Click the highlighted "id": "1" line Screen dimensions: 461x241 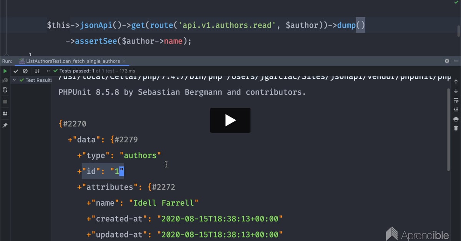101,171
